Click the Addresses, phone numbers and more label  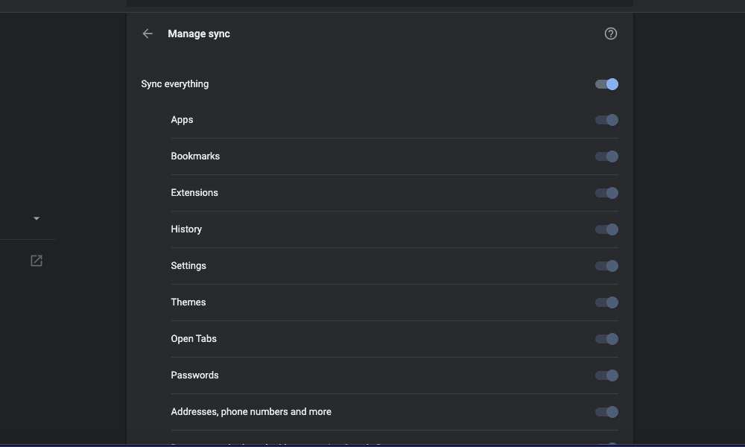[251, 412]
